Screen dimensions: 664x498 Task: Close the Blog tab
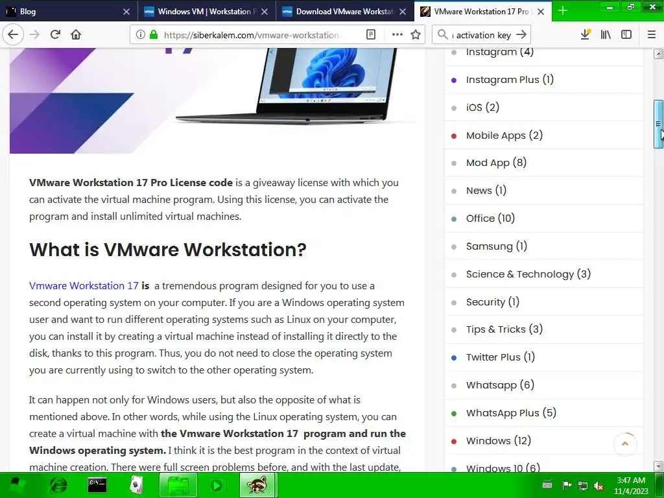(126, 12)
